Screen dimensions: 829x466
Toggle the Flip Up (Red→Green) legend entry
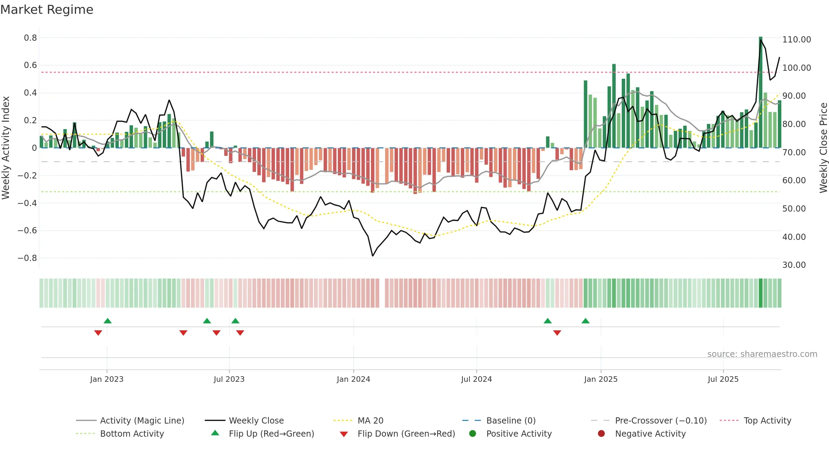tap(263, 434)
